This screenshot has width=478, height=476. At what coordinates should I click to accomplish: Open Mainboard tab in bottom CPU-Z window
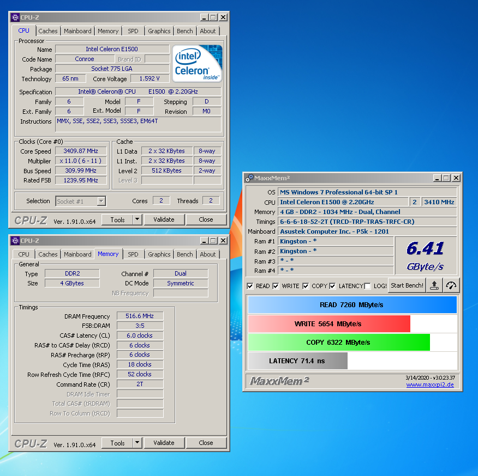point(77,254)
